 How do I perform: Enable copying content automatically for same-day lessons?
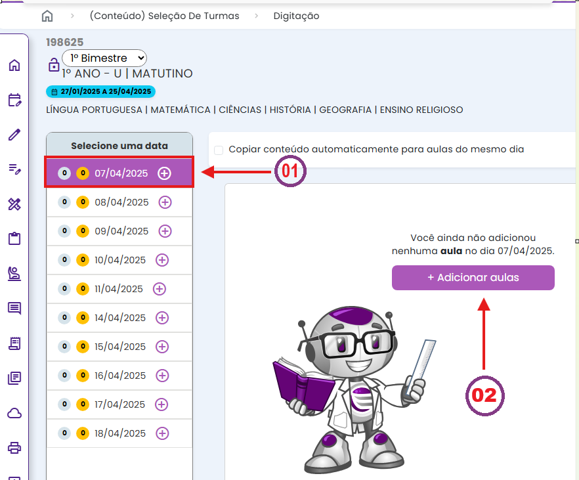(219, 150)
